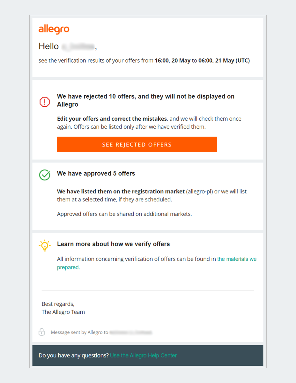This screenshot has height=383, width=296.
Task: Click 'The Allegro Team' signature
Action: pos(63,312)
